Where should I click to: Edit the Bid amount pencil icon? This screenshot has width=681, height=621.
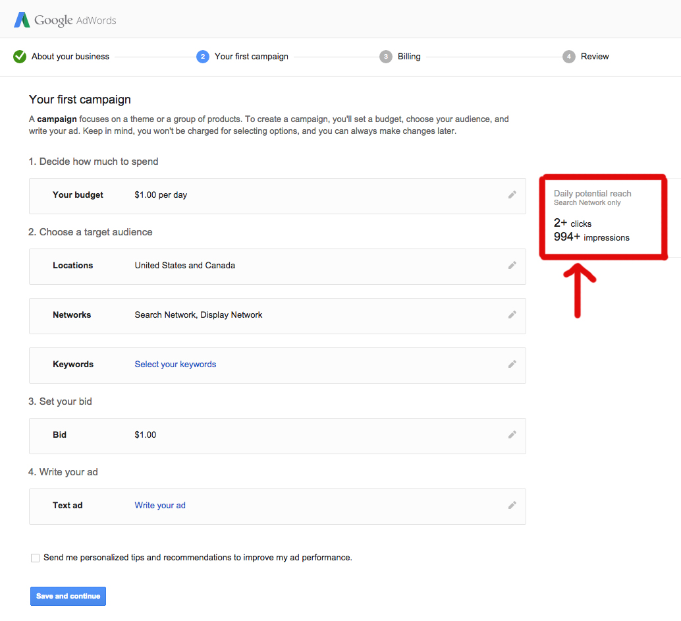click(512, 434)
